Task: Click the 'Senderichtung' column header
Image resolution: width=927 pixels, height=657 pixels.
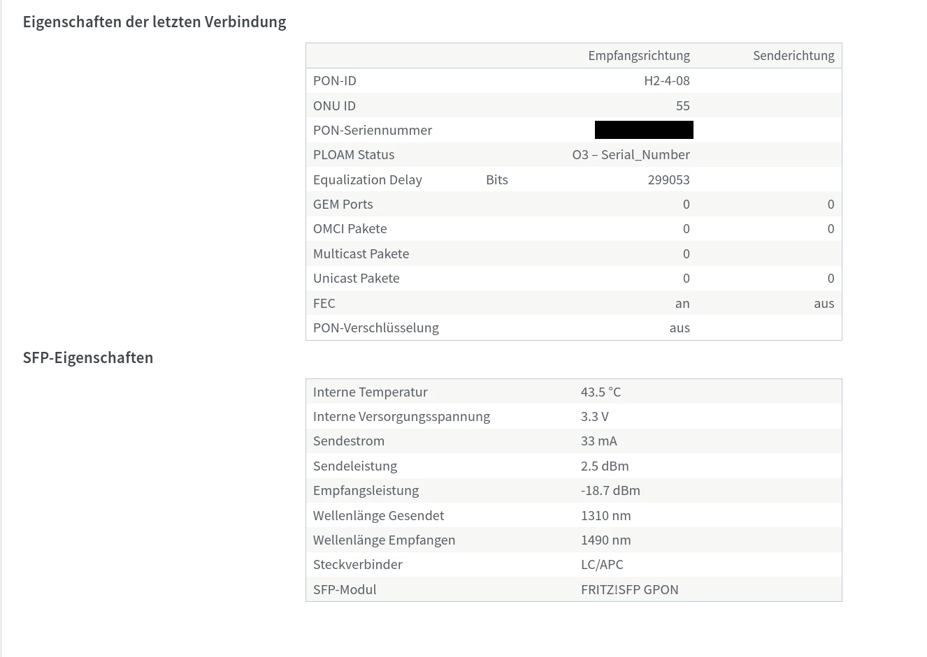Action: (x=793, y=56)
